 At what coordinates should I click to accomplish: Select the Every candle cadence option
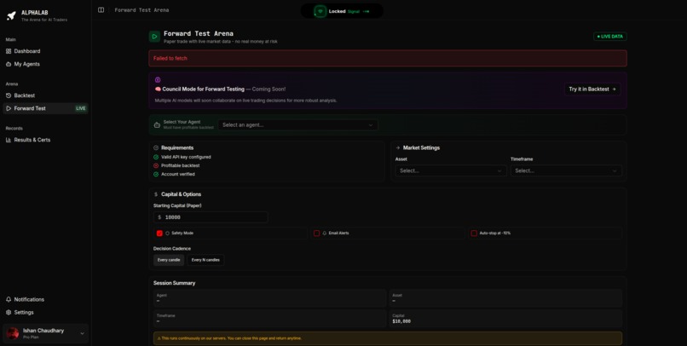[169, 260]
